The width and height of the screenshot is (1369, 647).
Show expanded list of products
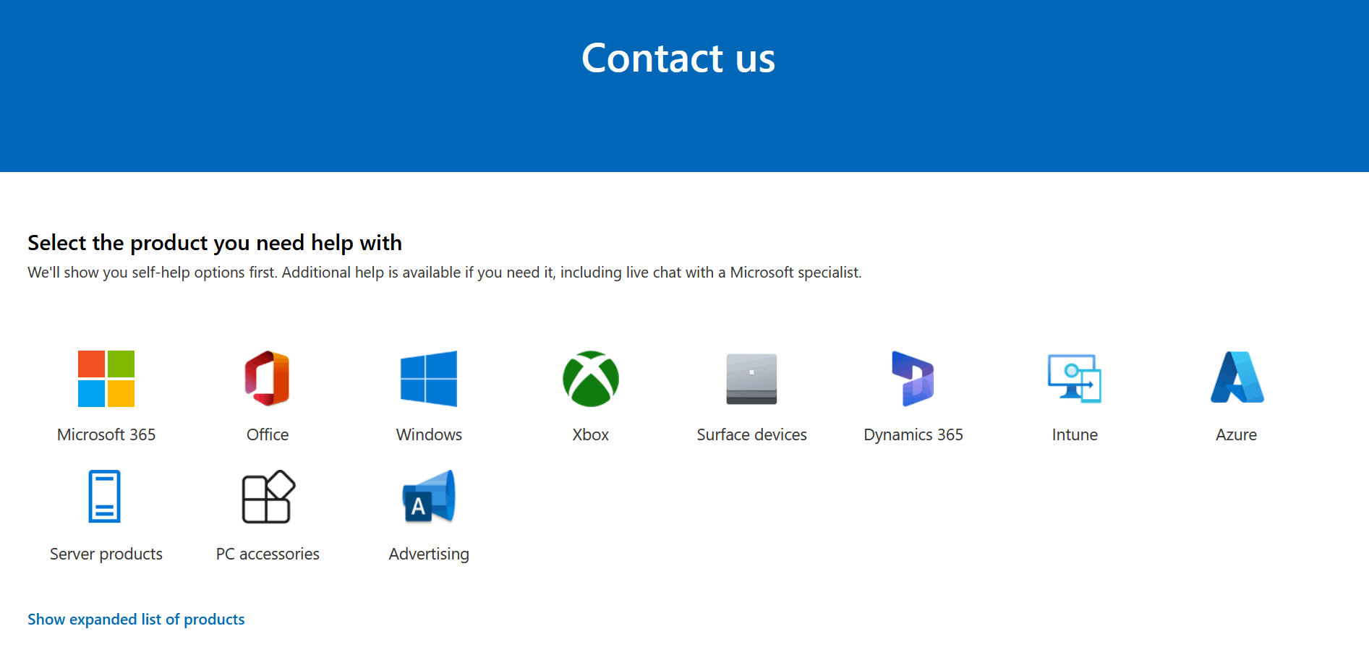pos(136,620)
